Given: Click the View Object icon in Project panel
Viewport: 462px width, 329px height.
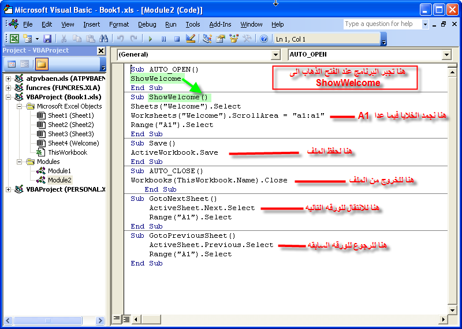Looking at the screenshot, I should (x=24, y=64).
